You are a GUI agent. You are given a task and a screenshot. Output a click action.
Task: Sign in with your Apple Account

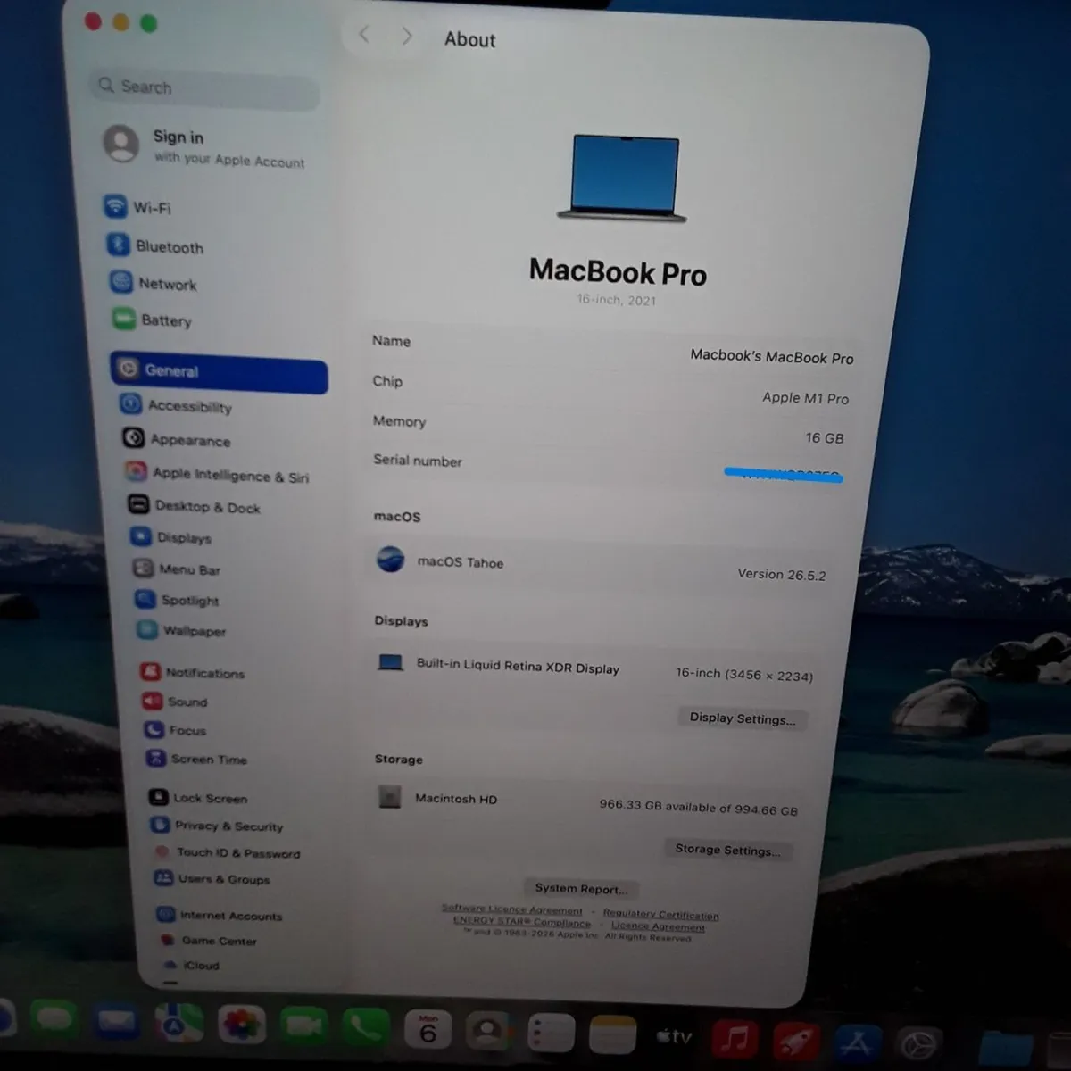pos(204,146)
